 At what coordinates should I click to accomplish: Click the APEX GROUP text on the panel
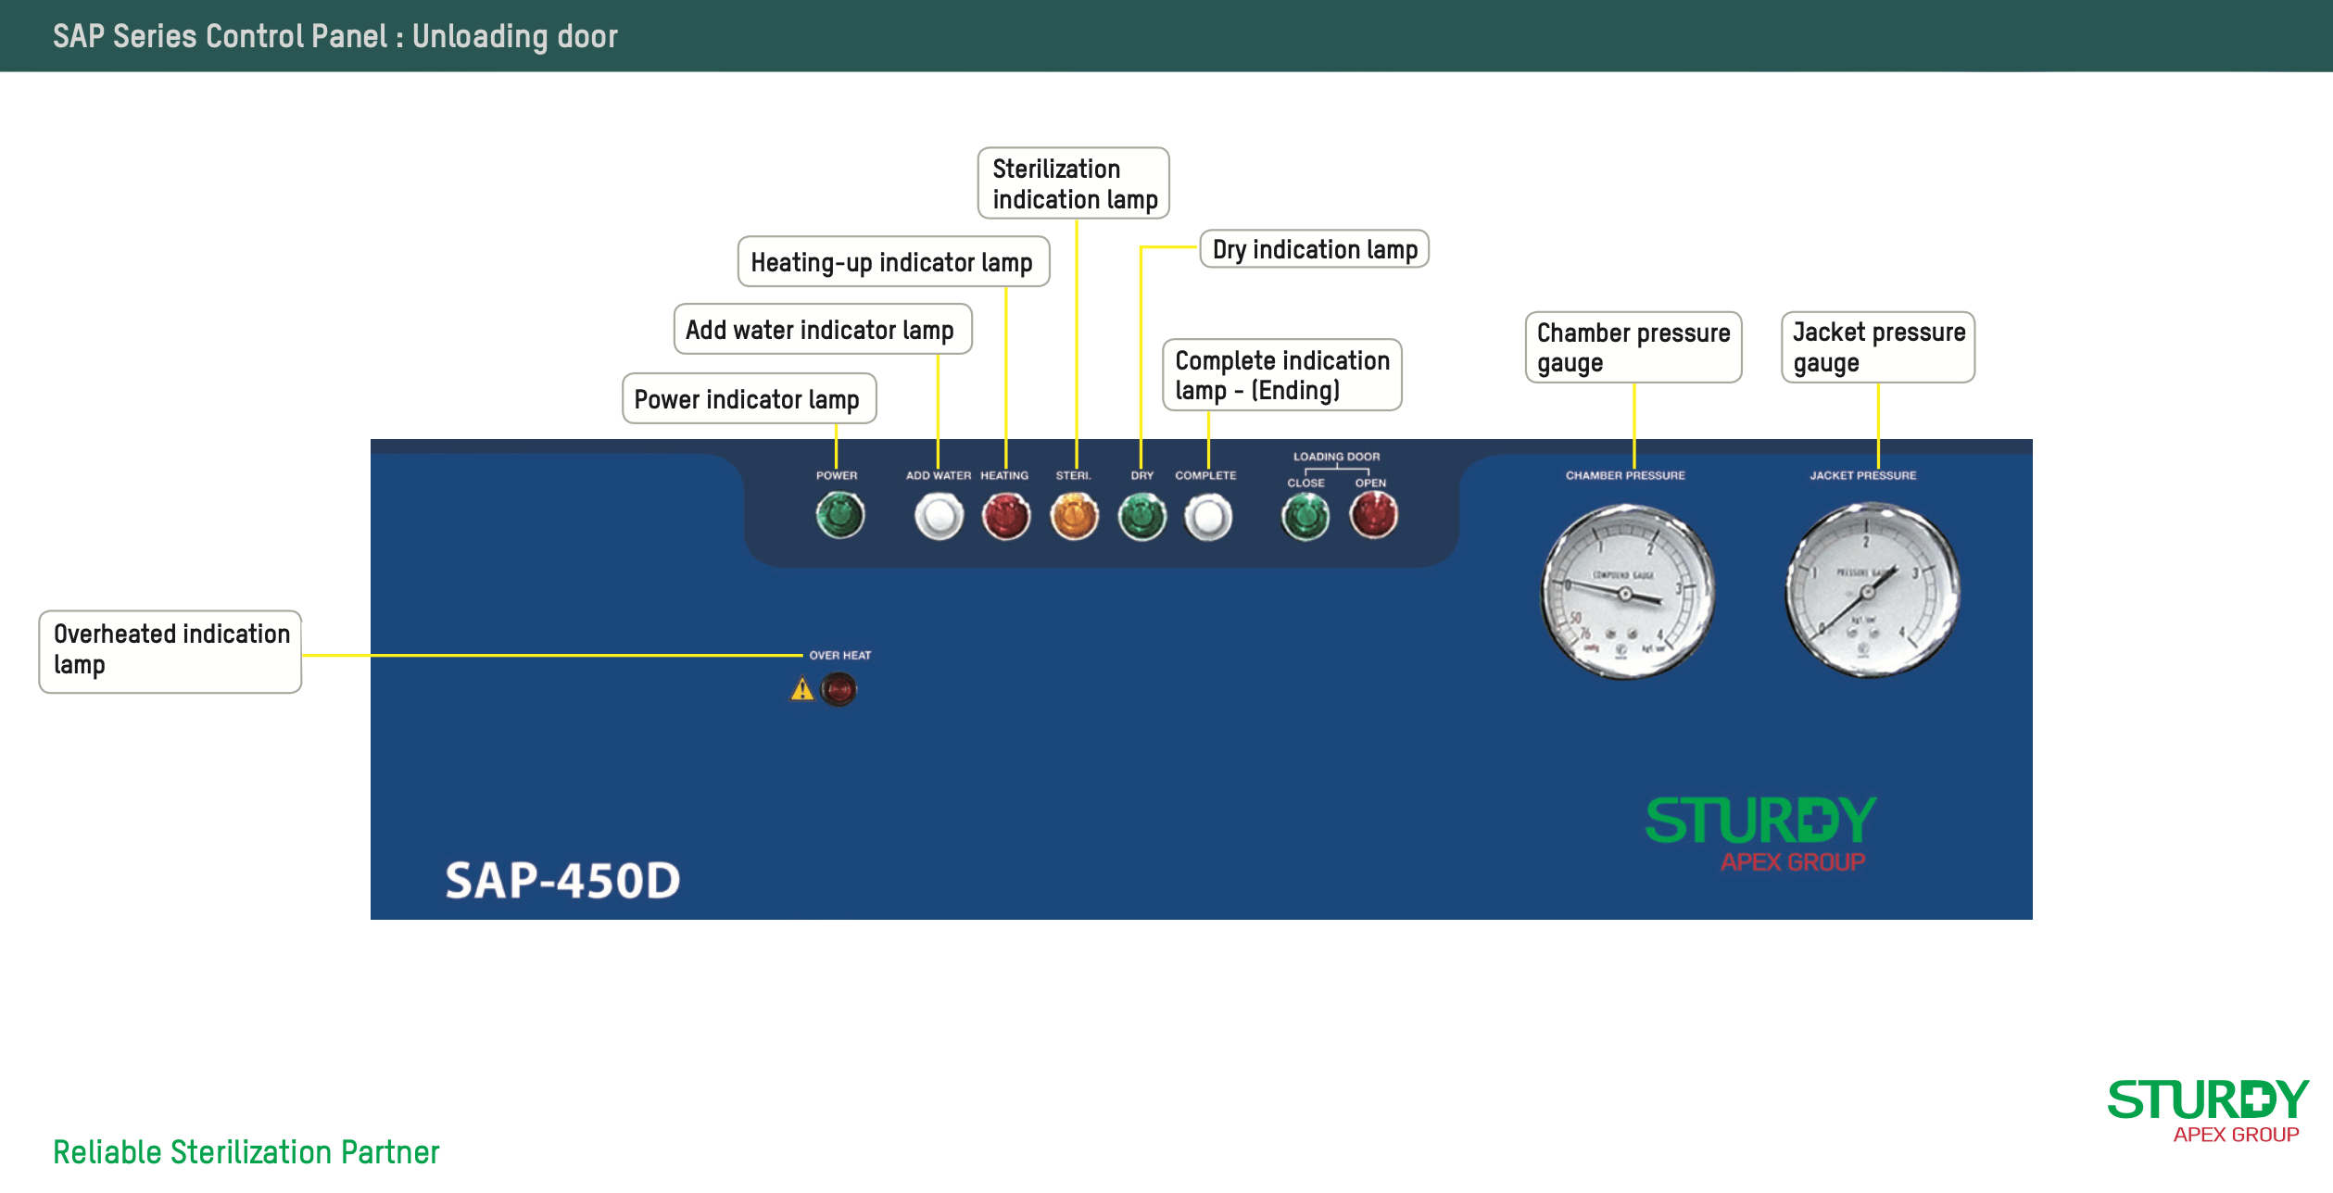pyautogui.click(x=1793, y=861)
